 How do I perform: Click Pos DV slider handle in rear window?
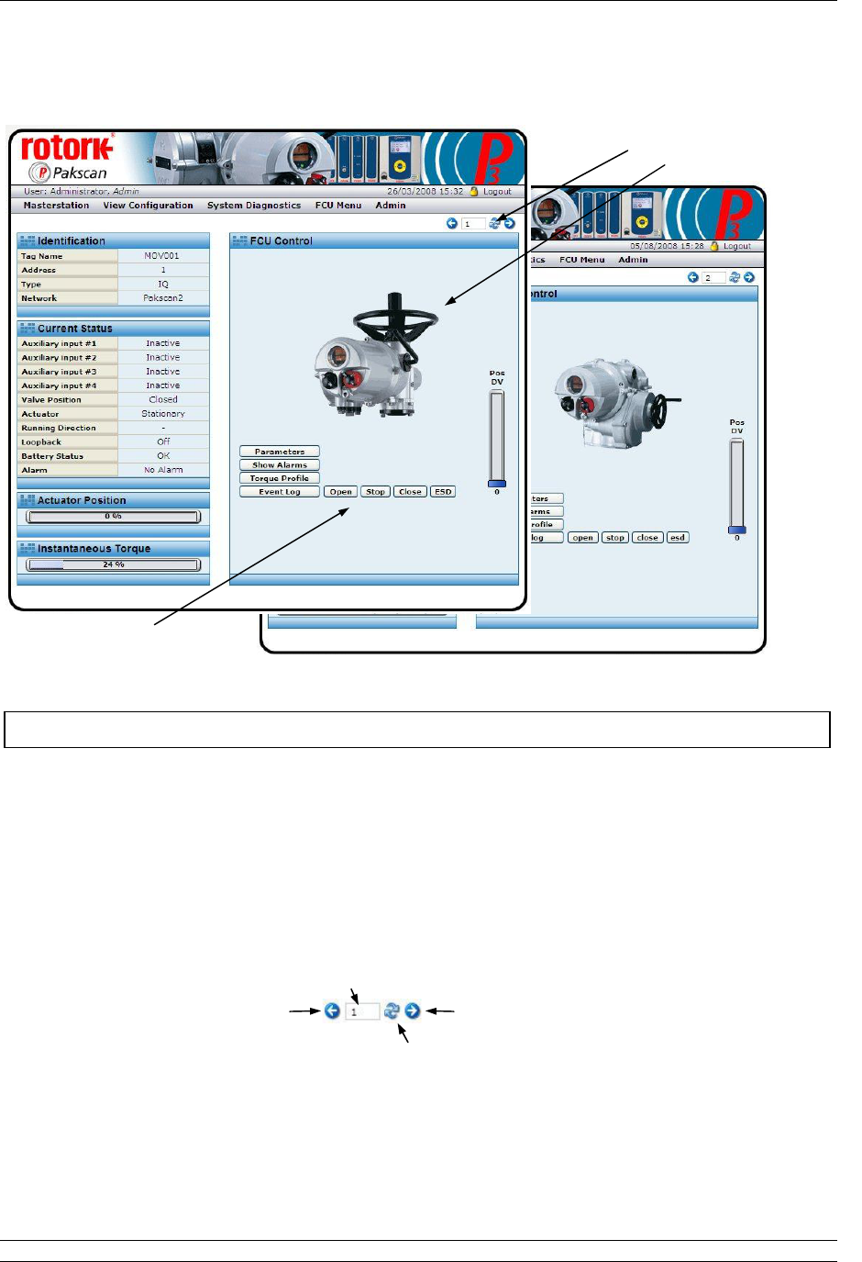click(737, 530)
